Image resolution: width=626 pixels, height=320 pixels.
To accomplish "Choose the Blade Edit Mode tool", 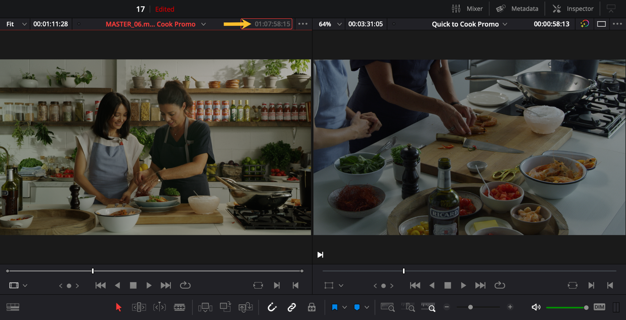I will (179, 307).
